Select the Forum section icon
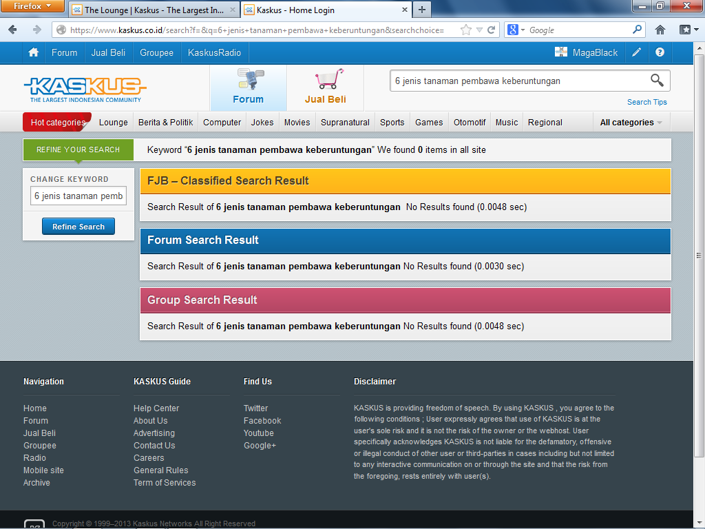The width and height of the screenshot is (705, 529). [x=251, y=80]
